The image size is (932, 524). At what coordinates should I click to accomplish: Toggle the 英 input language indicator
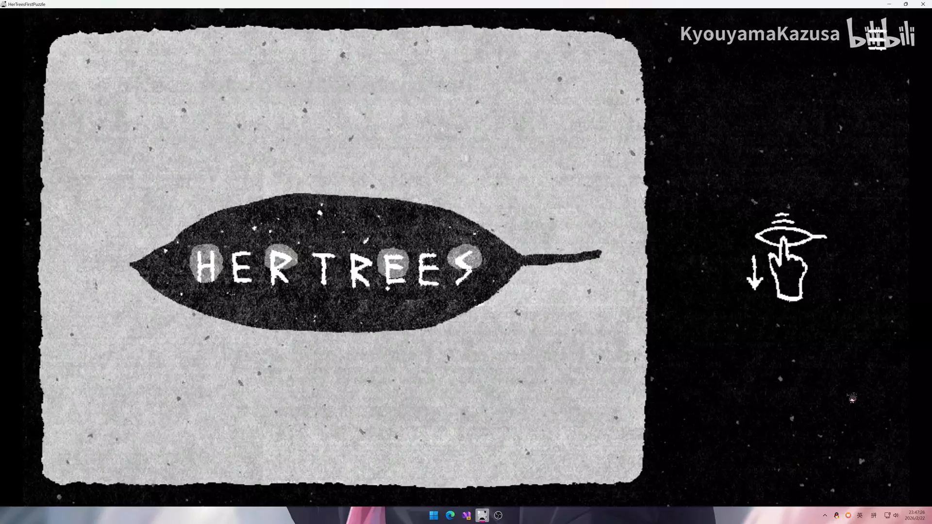[860, 515]
